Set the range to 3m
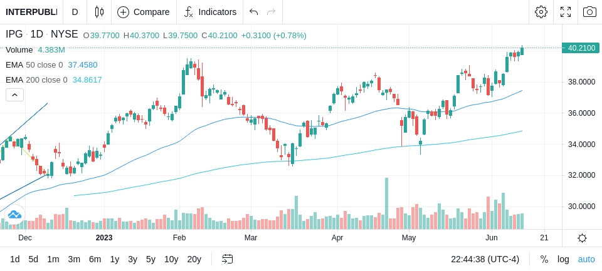 pos(74,260)
